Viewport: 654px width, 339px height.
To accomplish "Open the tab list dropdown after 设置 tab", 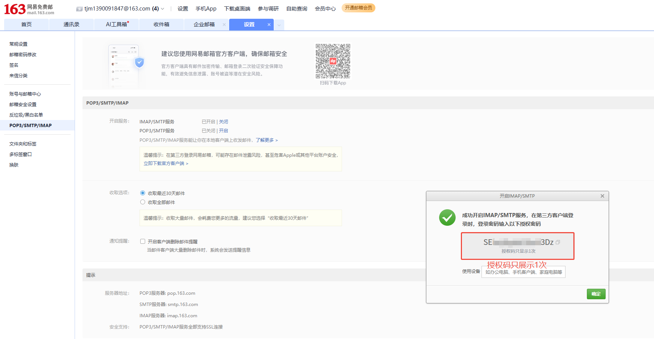I will pyautogui.click(x=279, y=25).
